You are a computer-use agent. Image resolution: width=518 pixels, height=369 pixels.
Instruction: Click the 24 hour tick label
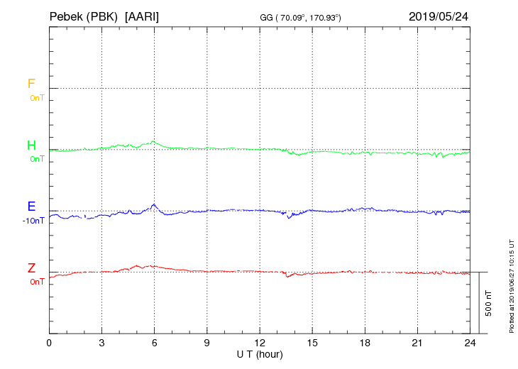click(x=470, y=343)
